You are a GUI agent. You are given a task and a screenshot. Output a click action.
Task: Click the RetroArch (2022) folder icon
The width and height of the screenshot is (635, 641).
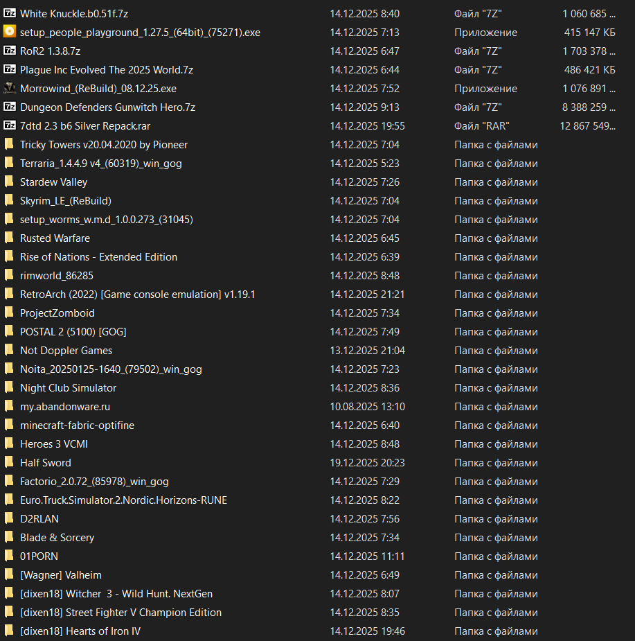(x=9, y=294)
